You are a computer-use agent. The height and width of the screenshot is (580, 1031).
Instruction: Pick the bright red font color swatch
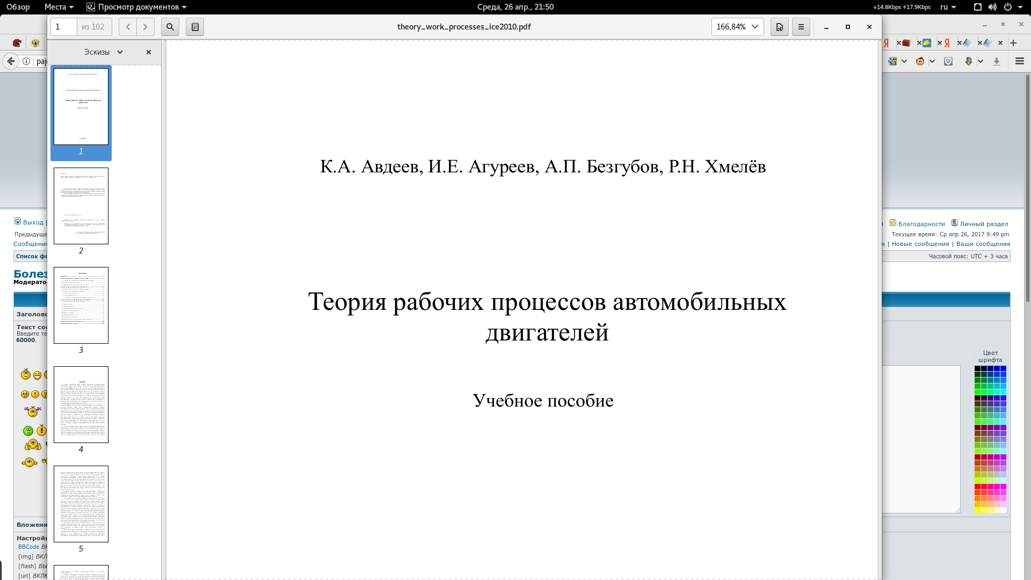tap(978, 487)
